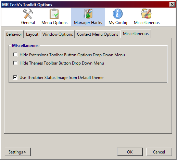Open the General tools icon pane

[28, 14]
